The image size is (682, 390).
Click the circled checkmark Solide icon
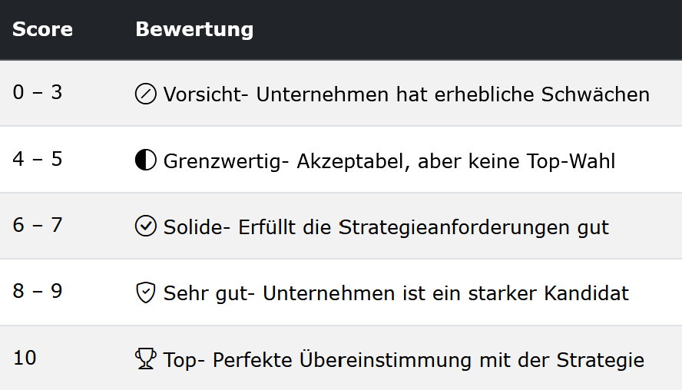(145, 226)
